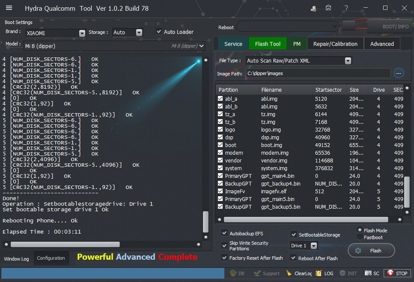
Task: Click the startsector value 376832
Action: pos(324,168)
